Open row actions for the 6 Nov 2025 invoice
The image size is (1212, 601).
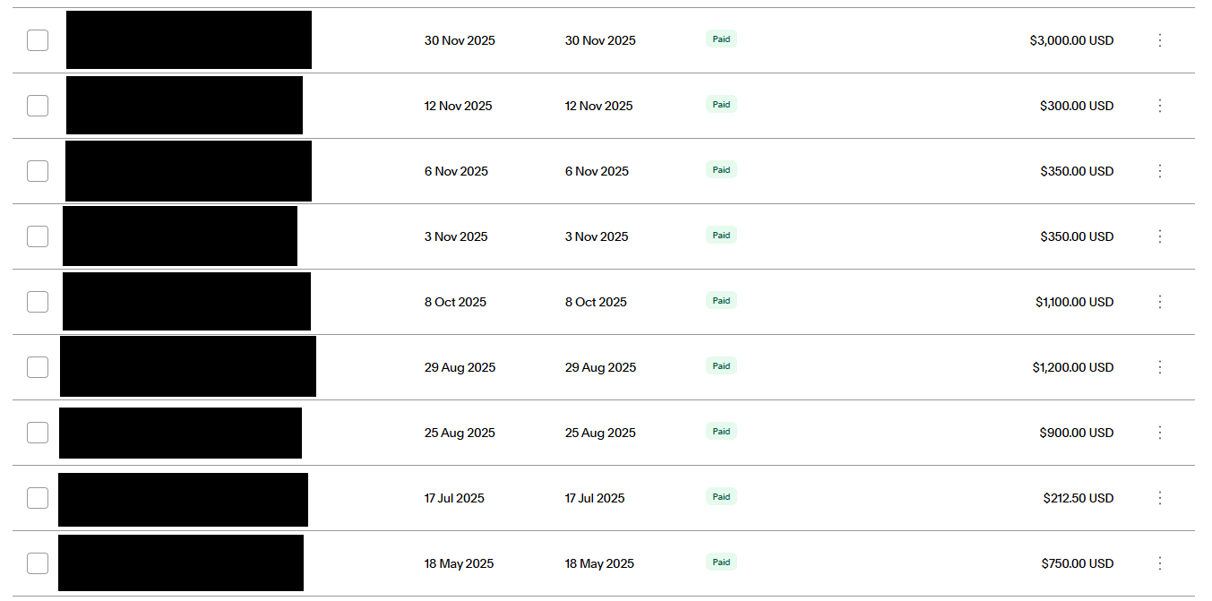click(x=1159, y=171)
